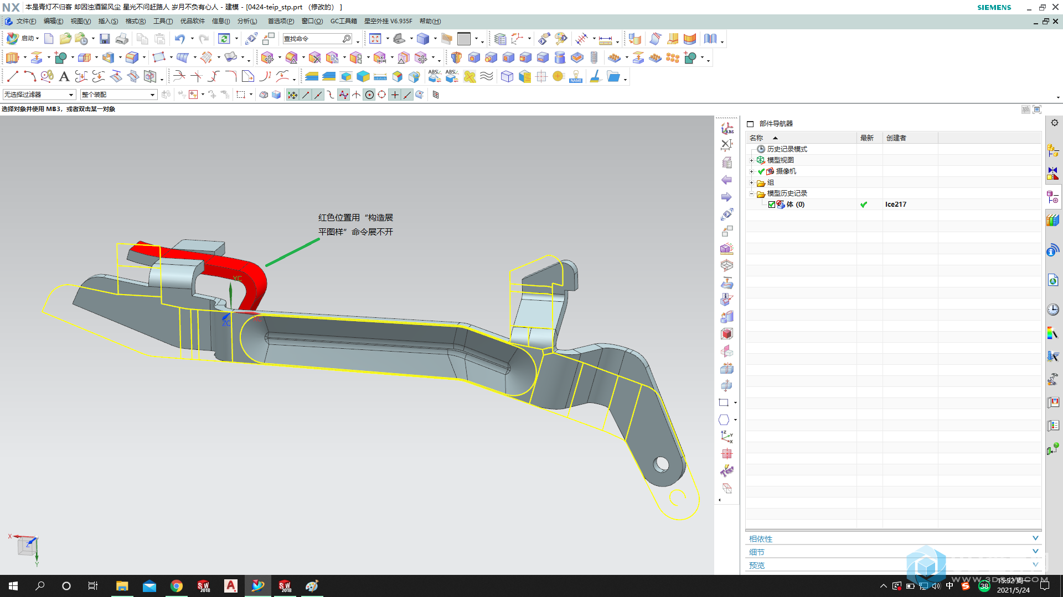Open the Reuse Library books tab
This screenshot has height=597, width=1063.
1053,220
